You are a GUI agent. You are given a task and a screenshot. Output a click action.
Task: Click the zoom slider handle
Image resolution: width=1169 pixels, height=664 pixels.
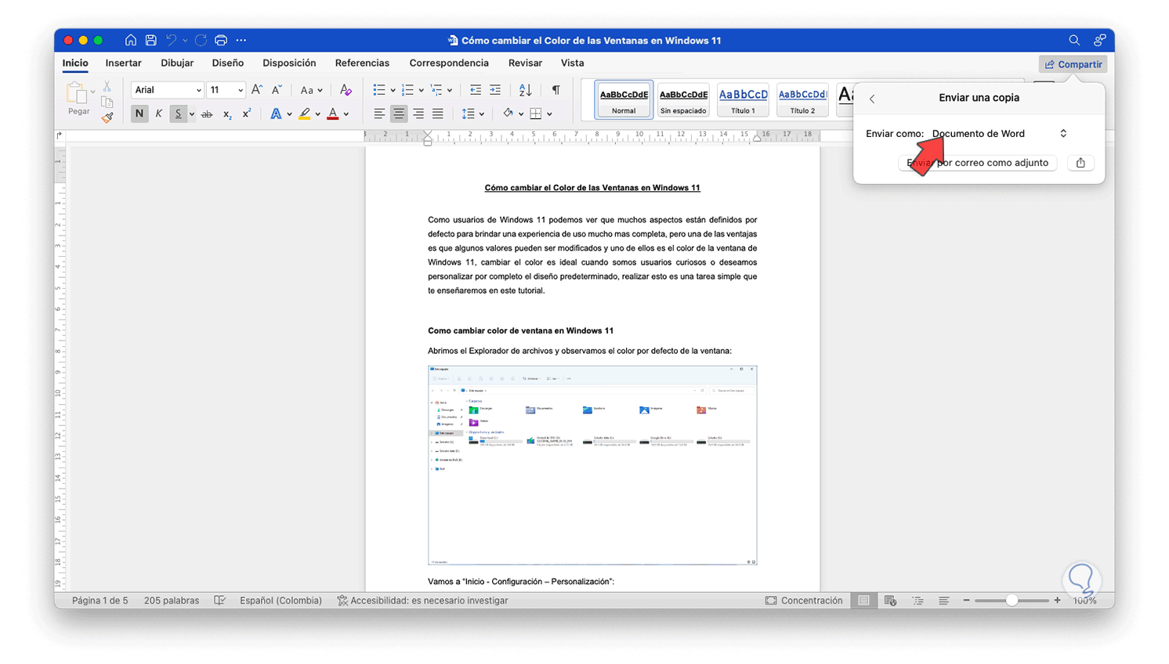pos(1012,601)
